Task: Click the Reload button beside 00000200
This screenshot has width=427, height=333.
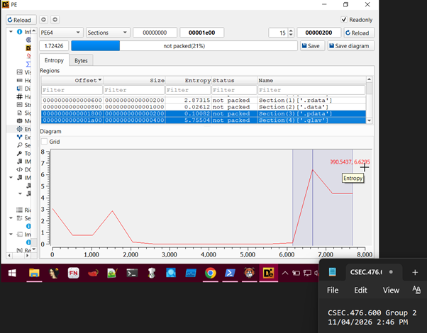Action: coord(359,33)
